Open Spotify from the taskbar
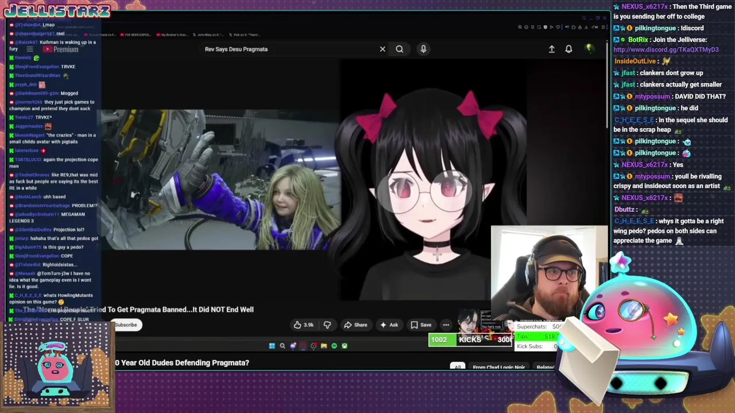 click(x=334, y=346)
